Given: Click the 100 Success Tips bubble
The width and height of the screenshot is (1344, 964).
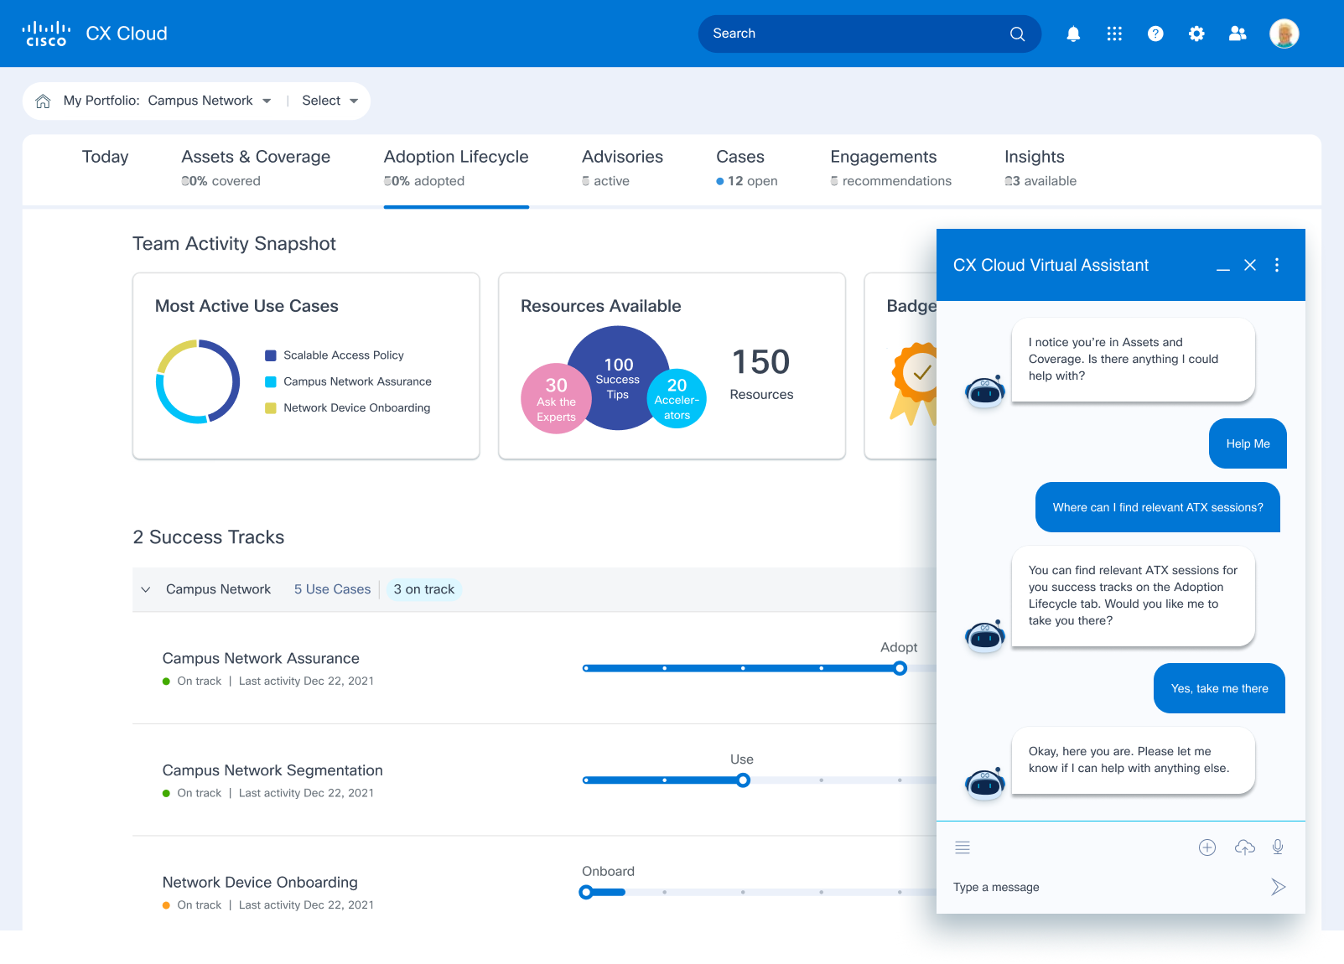Looking at the screenshot, I should 619,378.
